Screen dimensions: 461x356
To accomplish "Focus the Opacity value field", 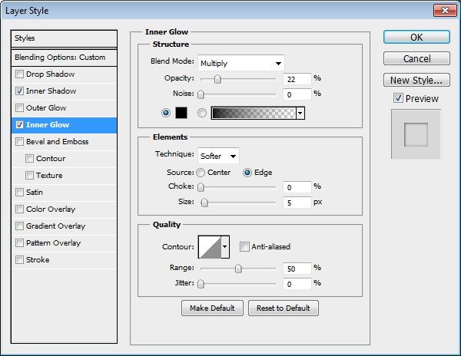I will [x=297, y=79].
